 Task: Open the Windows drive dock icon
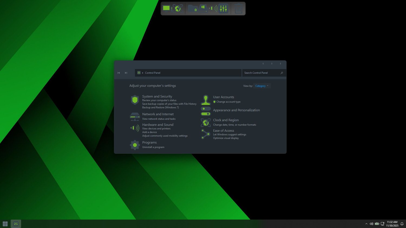click(x=203, y=8)
